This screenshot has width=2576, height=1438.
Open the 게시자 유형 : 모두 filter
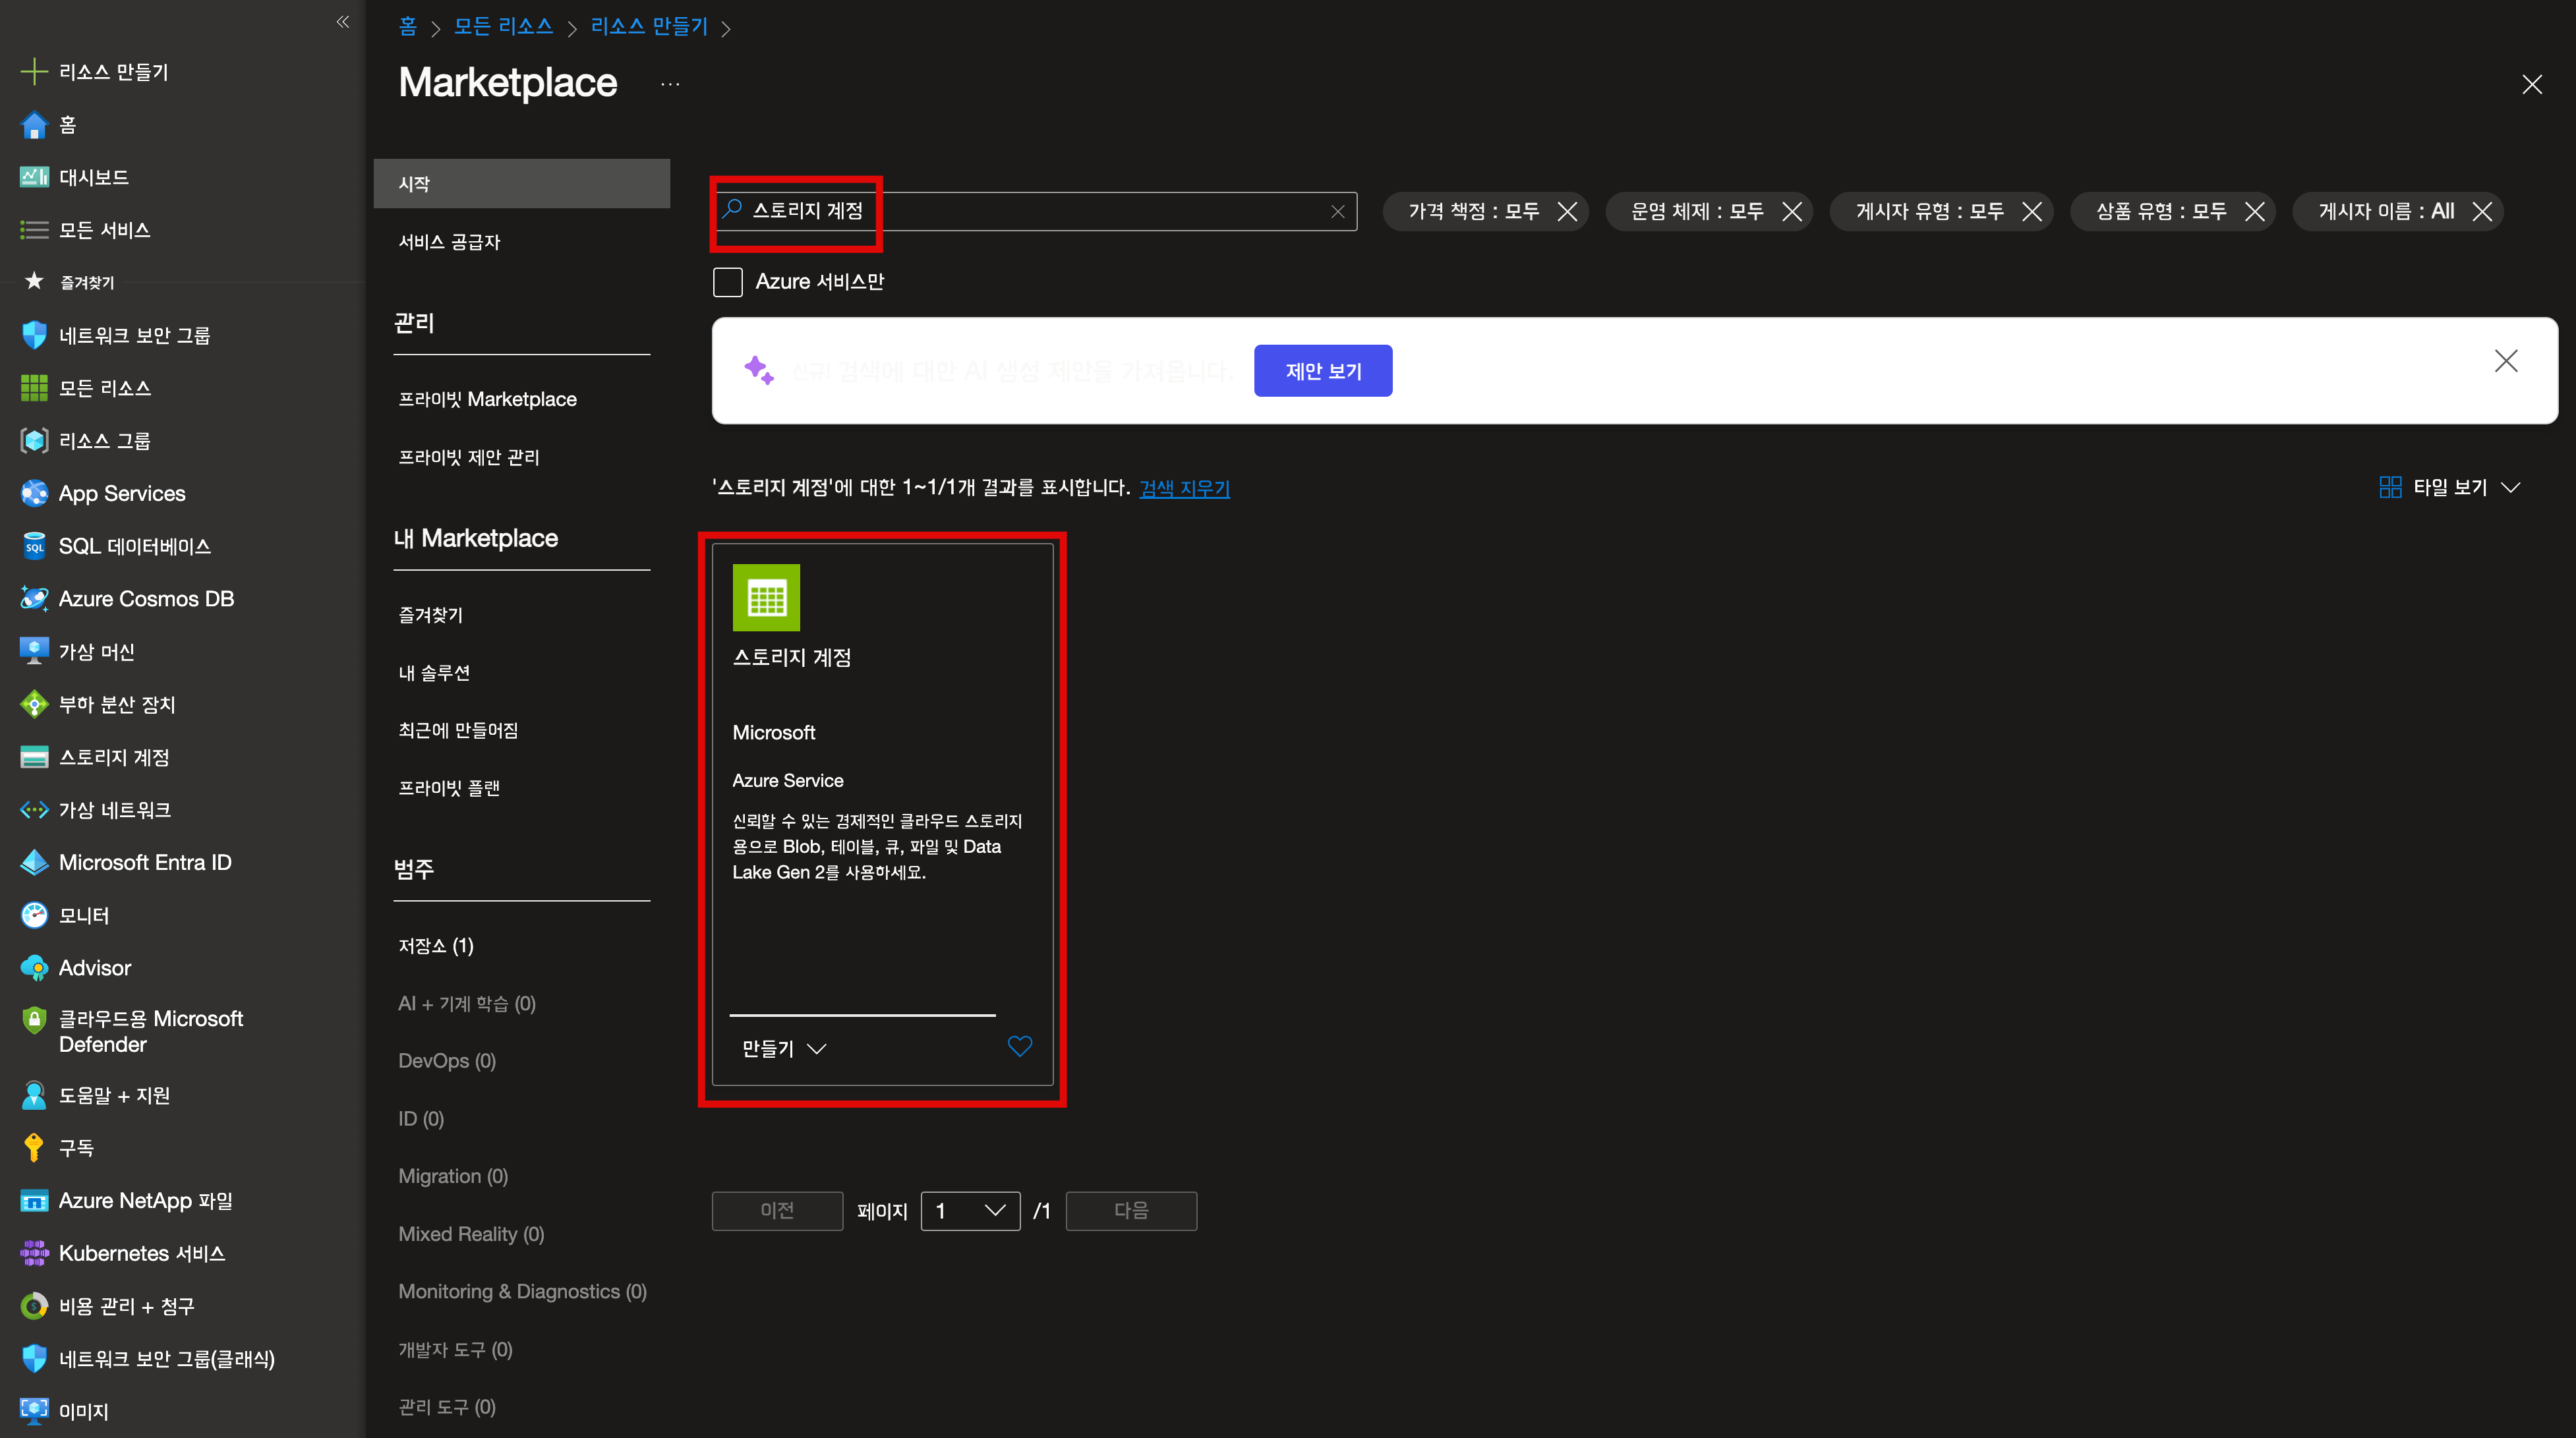point(1929,211)
